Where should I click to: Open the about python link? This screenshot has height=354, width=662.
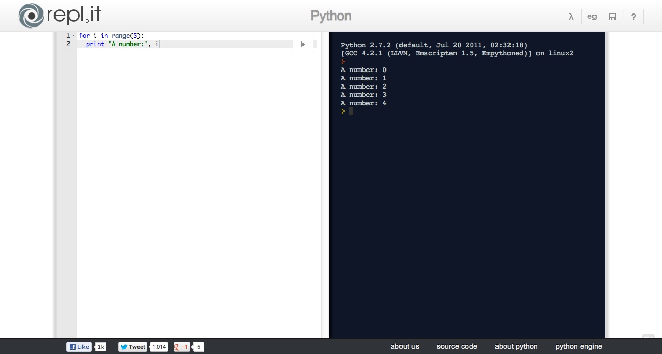[x=516, y=346]
